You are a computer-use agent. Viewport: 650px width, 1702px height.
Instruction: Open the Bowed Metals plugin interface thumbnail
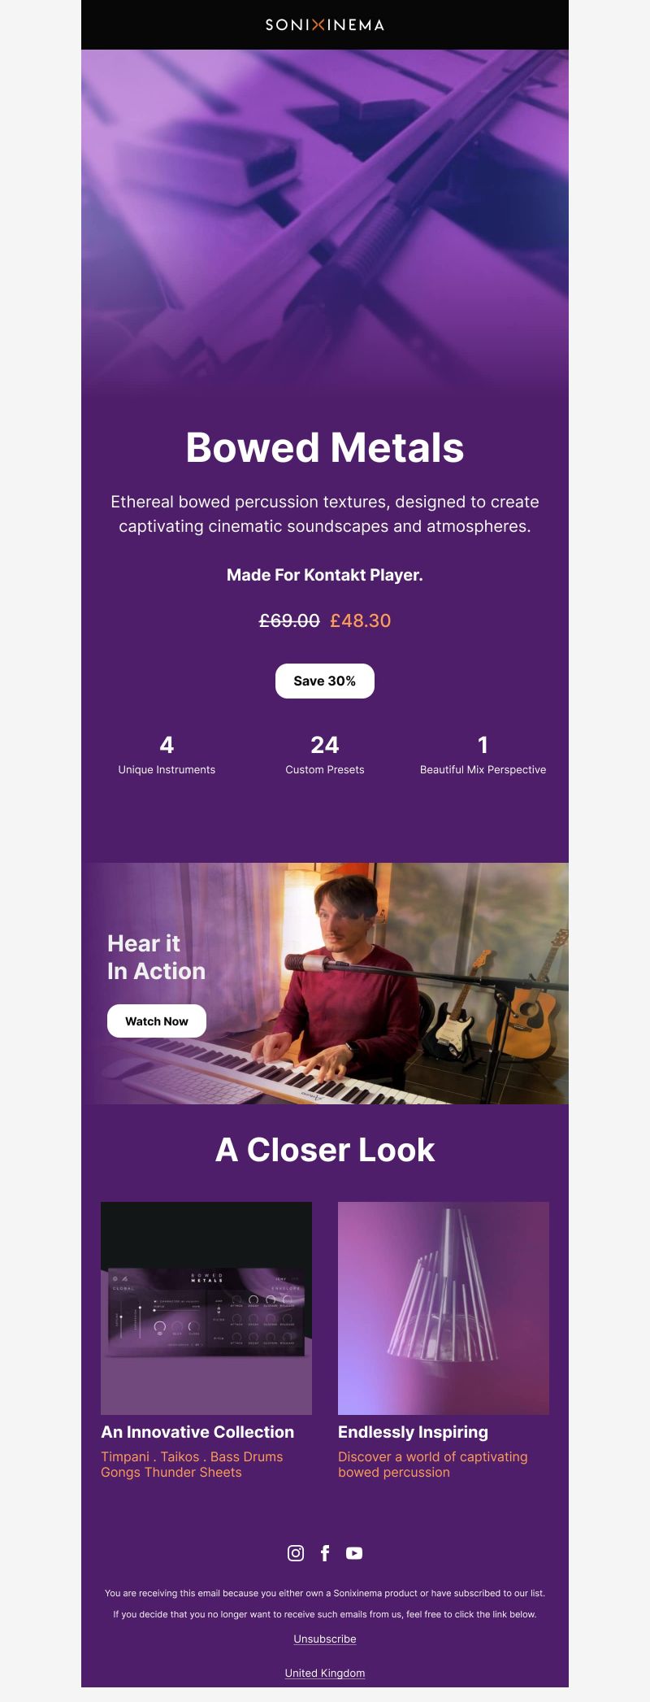(x=206, y=1308)
